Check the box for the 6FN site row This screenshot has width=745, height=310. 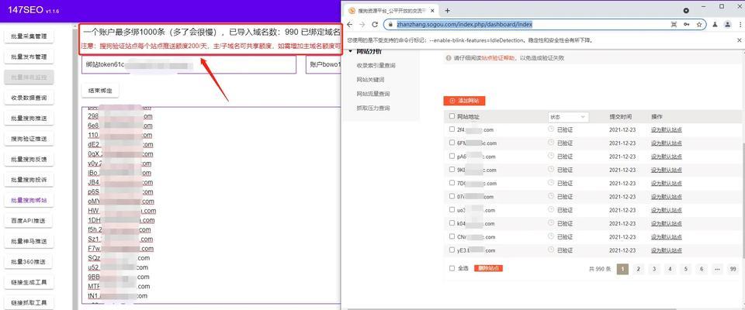(452, 143)
